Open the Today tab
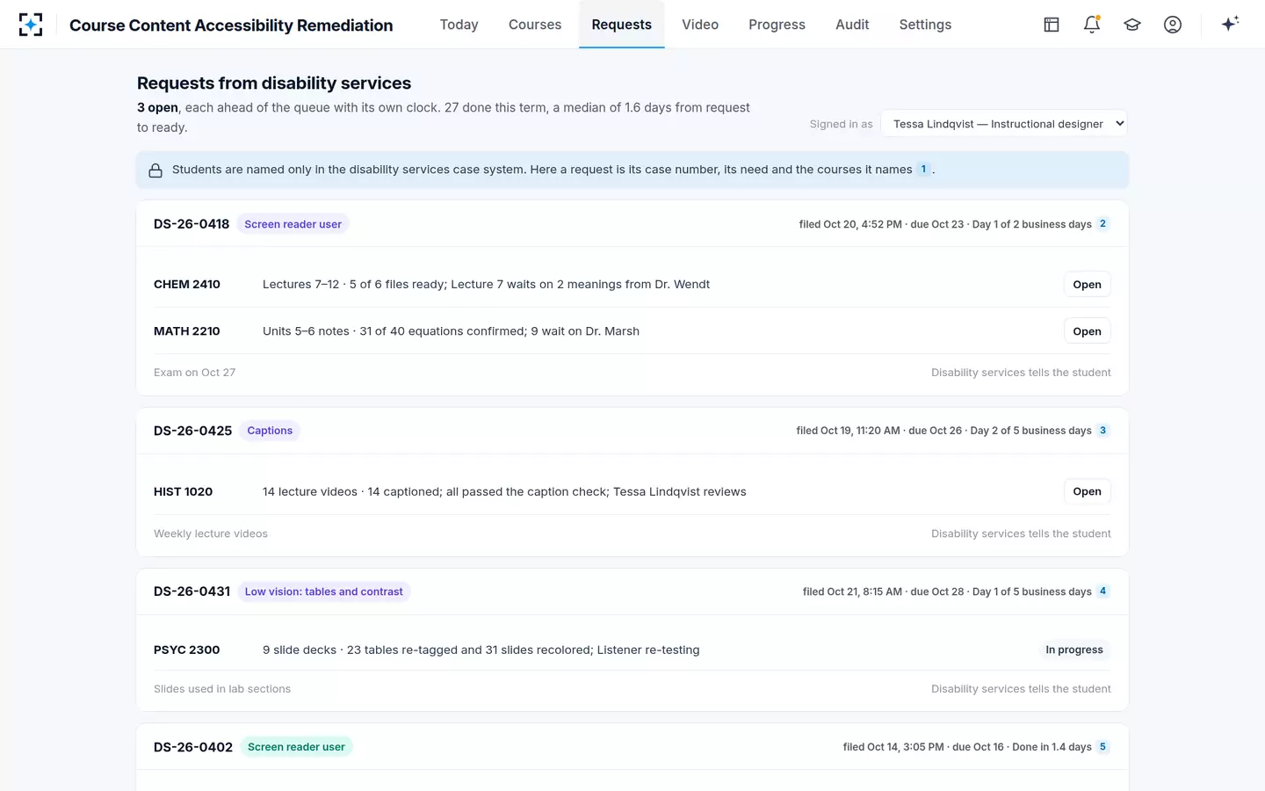The image size is (1265, 791). point(459,25)
